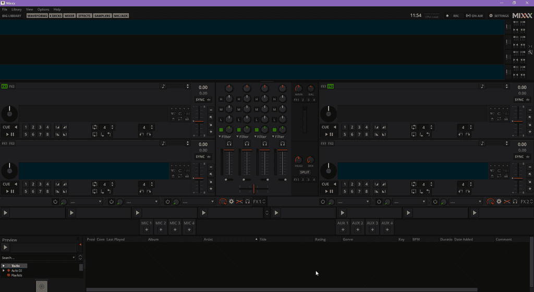The width and height of the screenshot is (534, 292).
Task: Play the last sampler in the row
Action: (475, 213)
